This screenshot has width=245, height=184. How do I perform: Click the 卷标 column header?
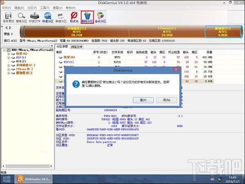pyautogui.click(x=59, y=52)
